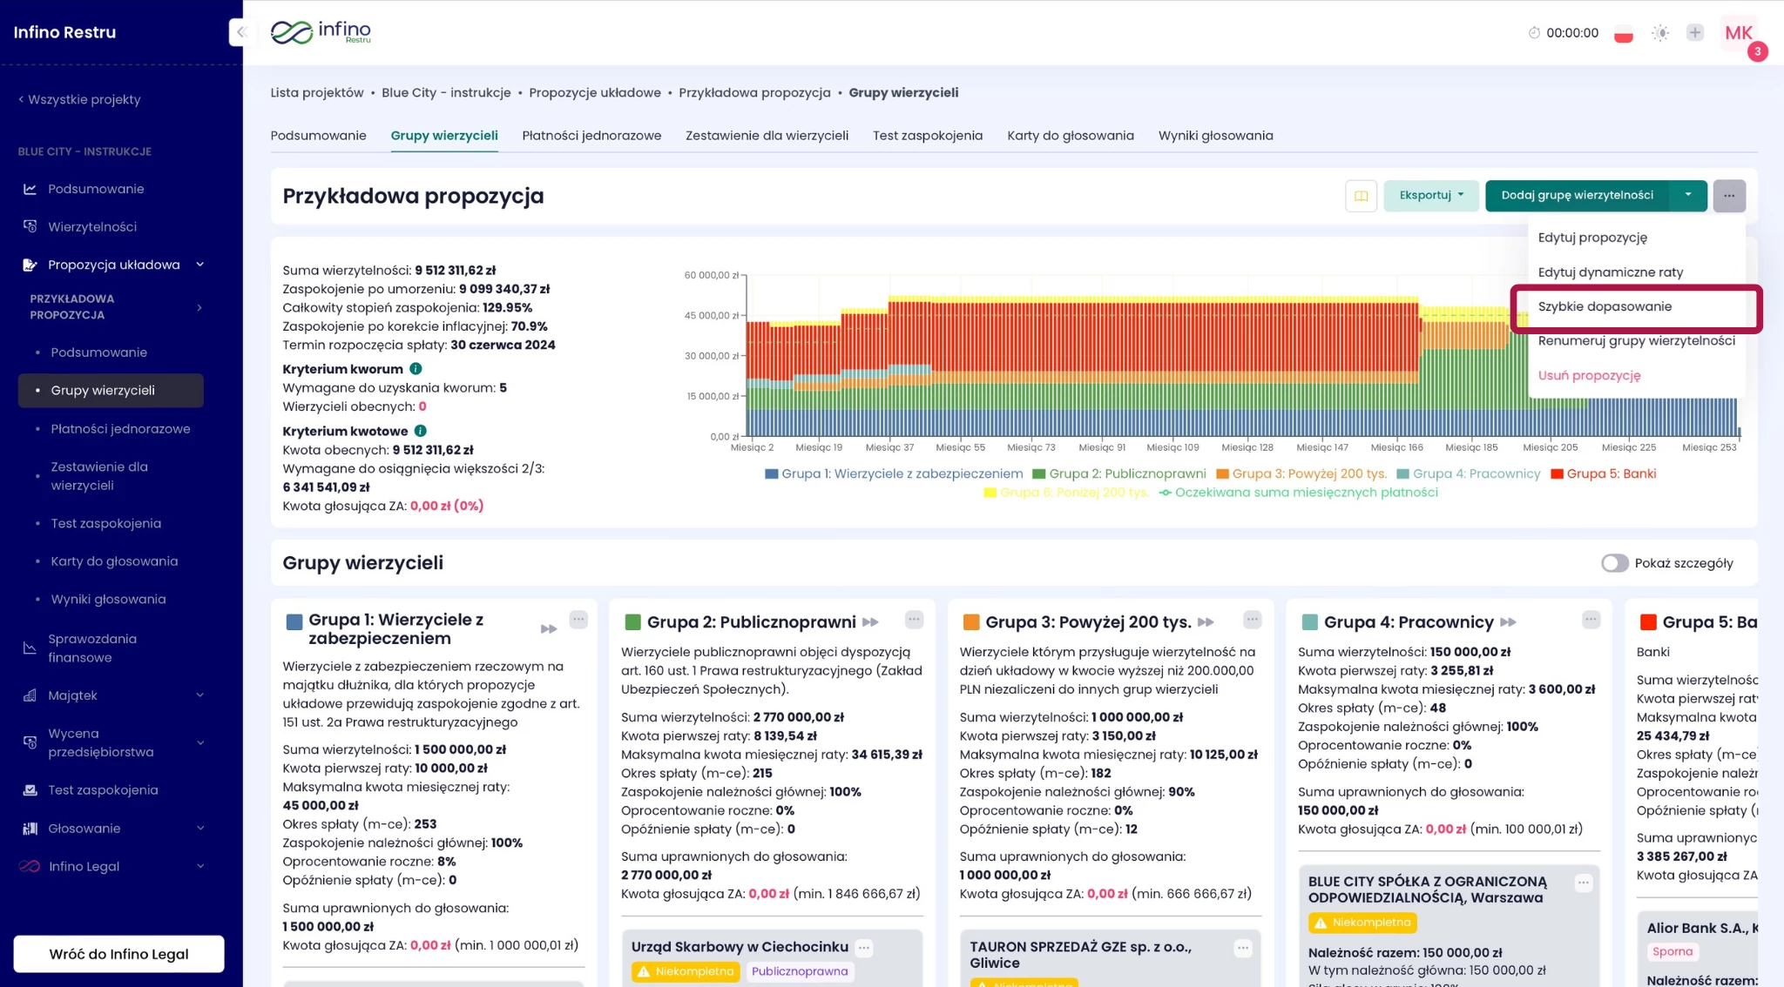Image resolution: width=1784 pixels, height=987 pixels.
Task: Click the Wróć do Infino Legal button
Action: point(118,954)
